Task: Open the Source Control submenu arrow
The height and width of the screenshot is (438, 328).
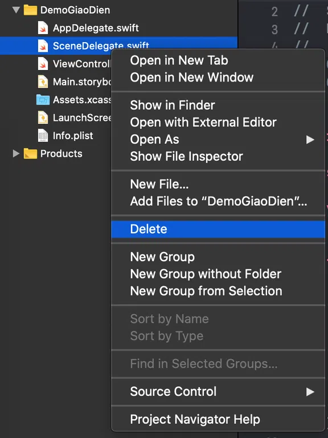Action: point(310,392)
